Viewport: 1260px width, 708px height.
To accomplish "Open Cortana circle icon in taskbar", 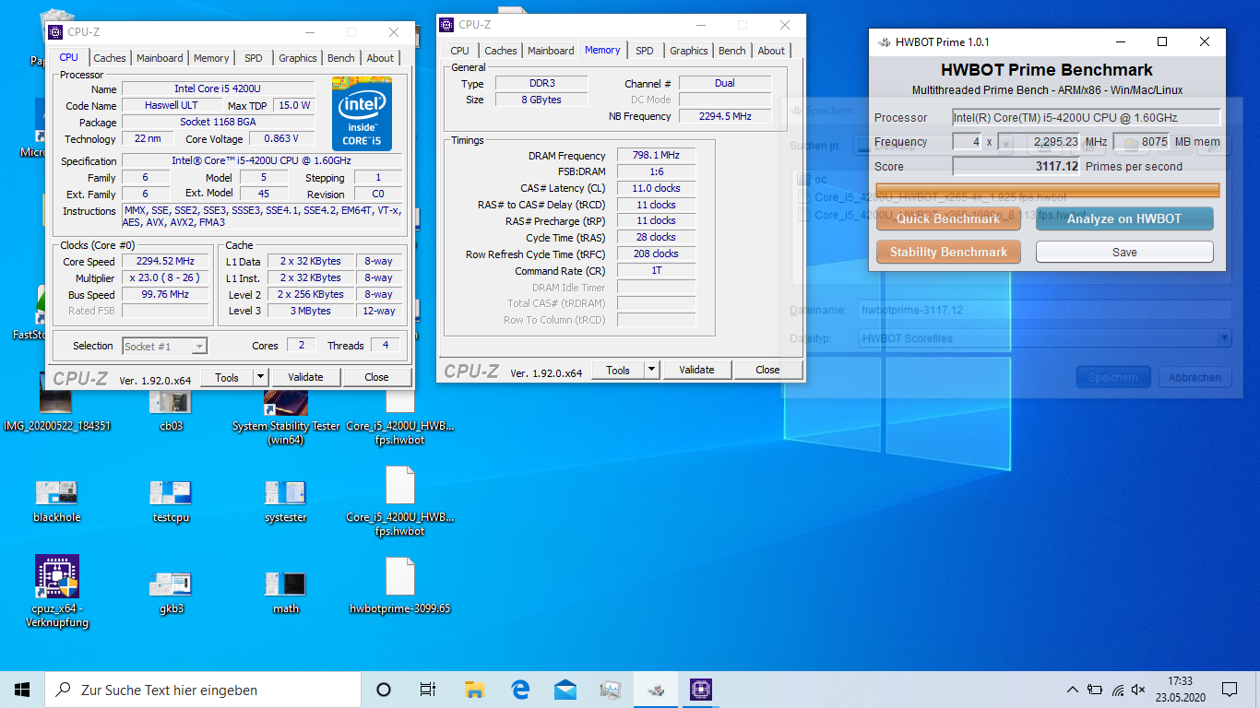I will pos(384,690).
